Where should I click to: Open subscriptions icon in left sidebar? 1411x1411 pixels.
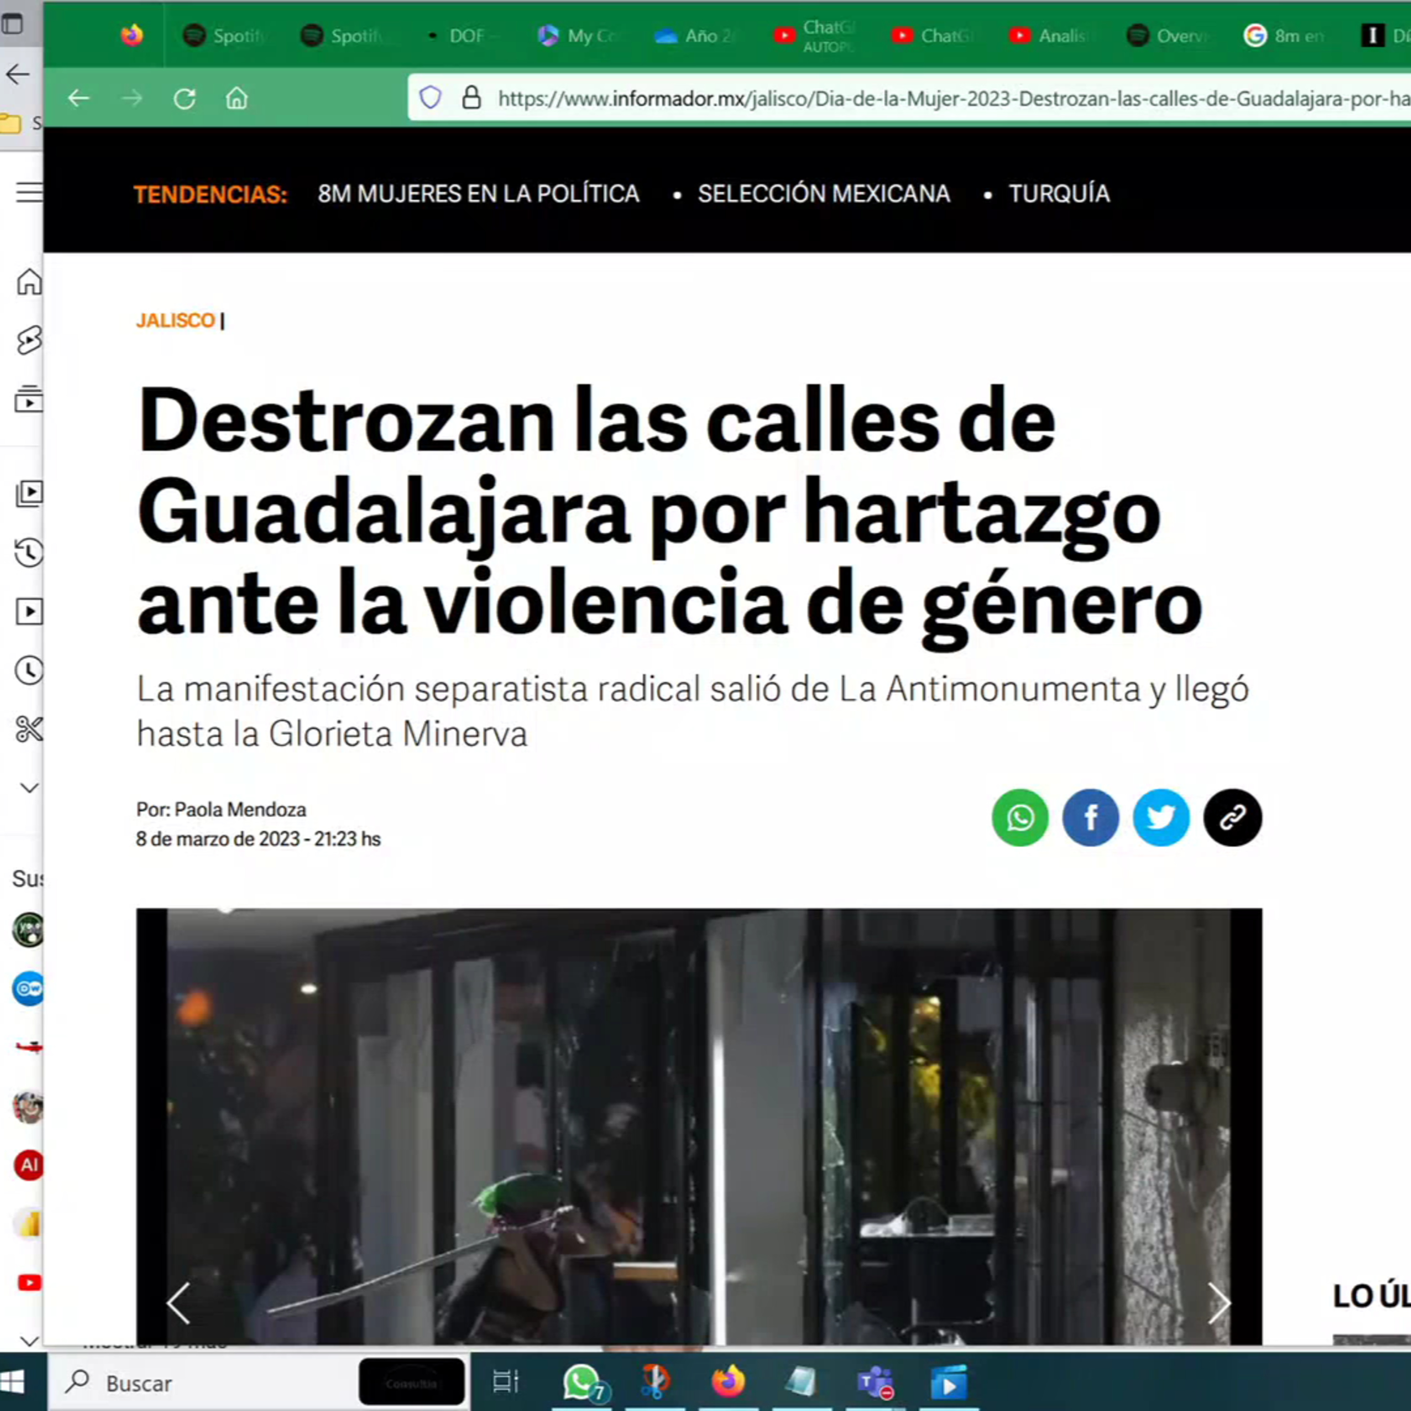point(29,399)
